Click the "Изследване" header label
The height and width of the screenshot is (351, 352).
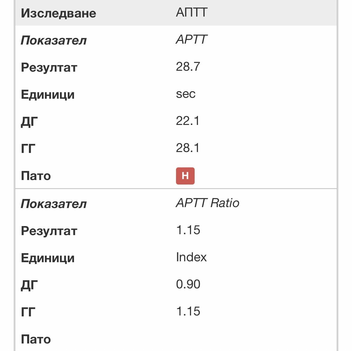(x=58, y=13)
